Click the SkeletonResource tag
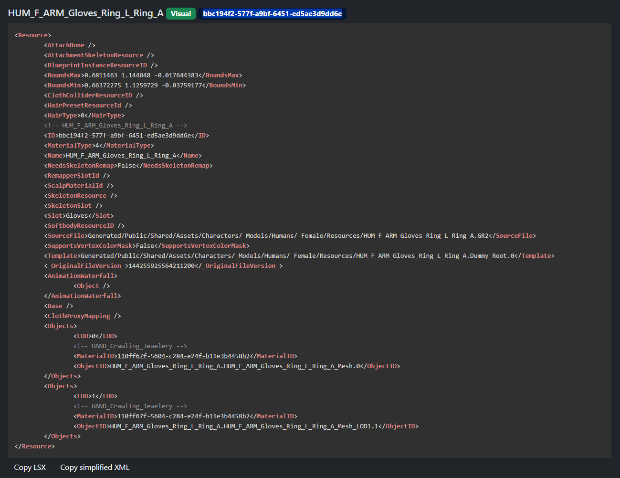The image size is (620, 478). pos(81,195)
